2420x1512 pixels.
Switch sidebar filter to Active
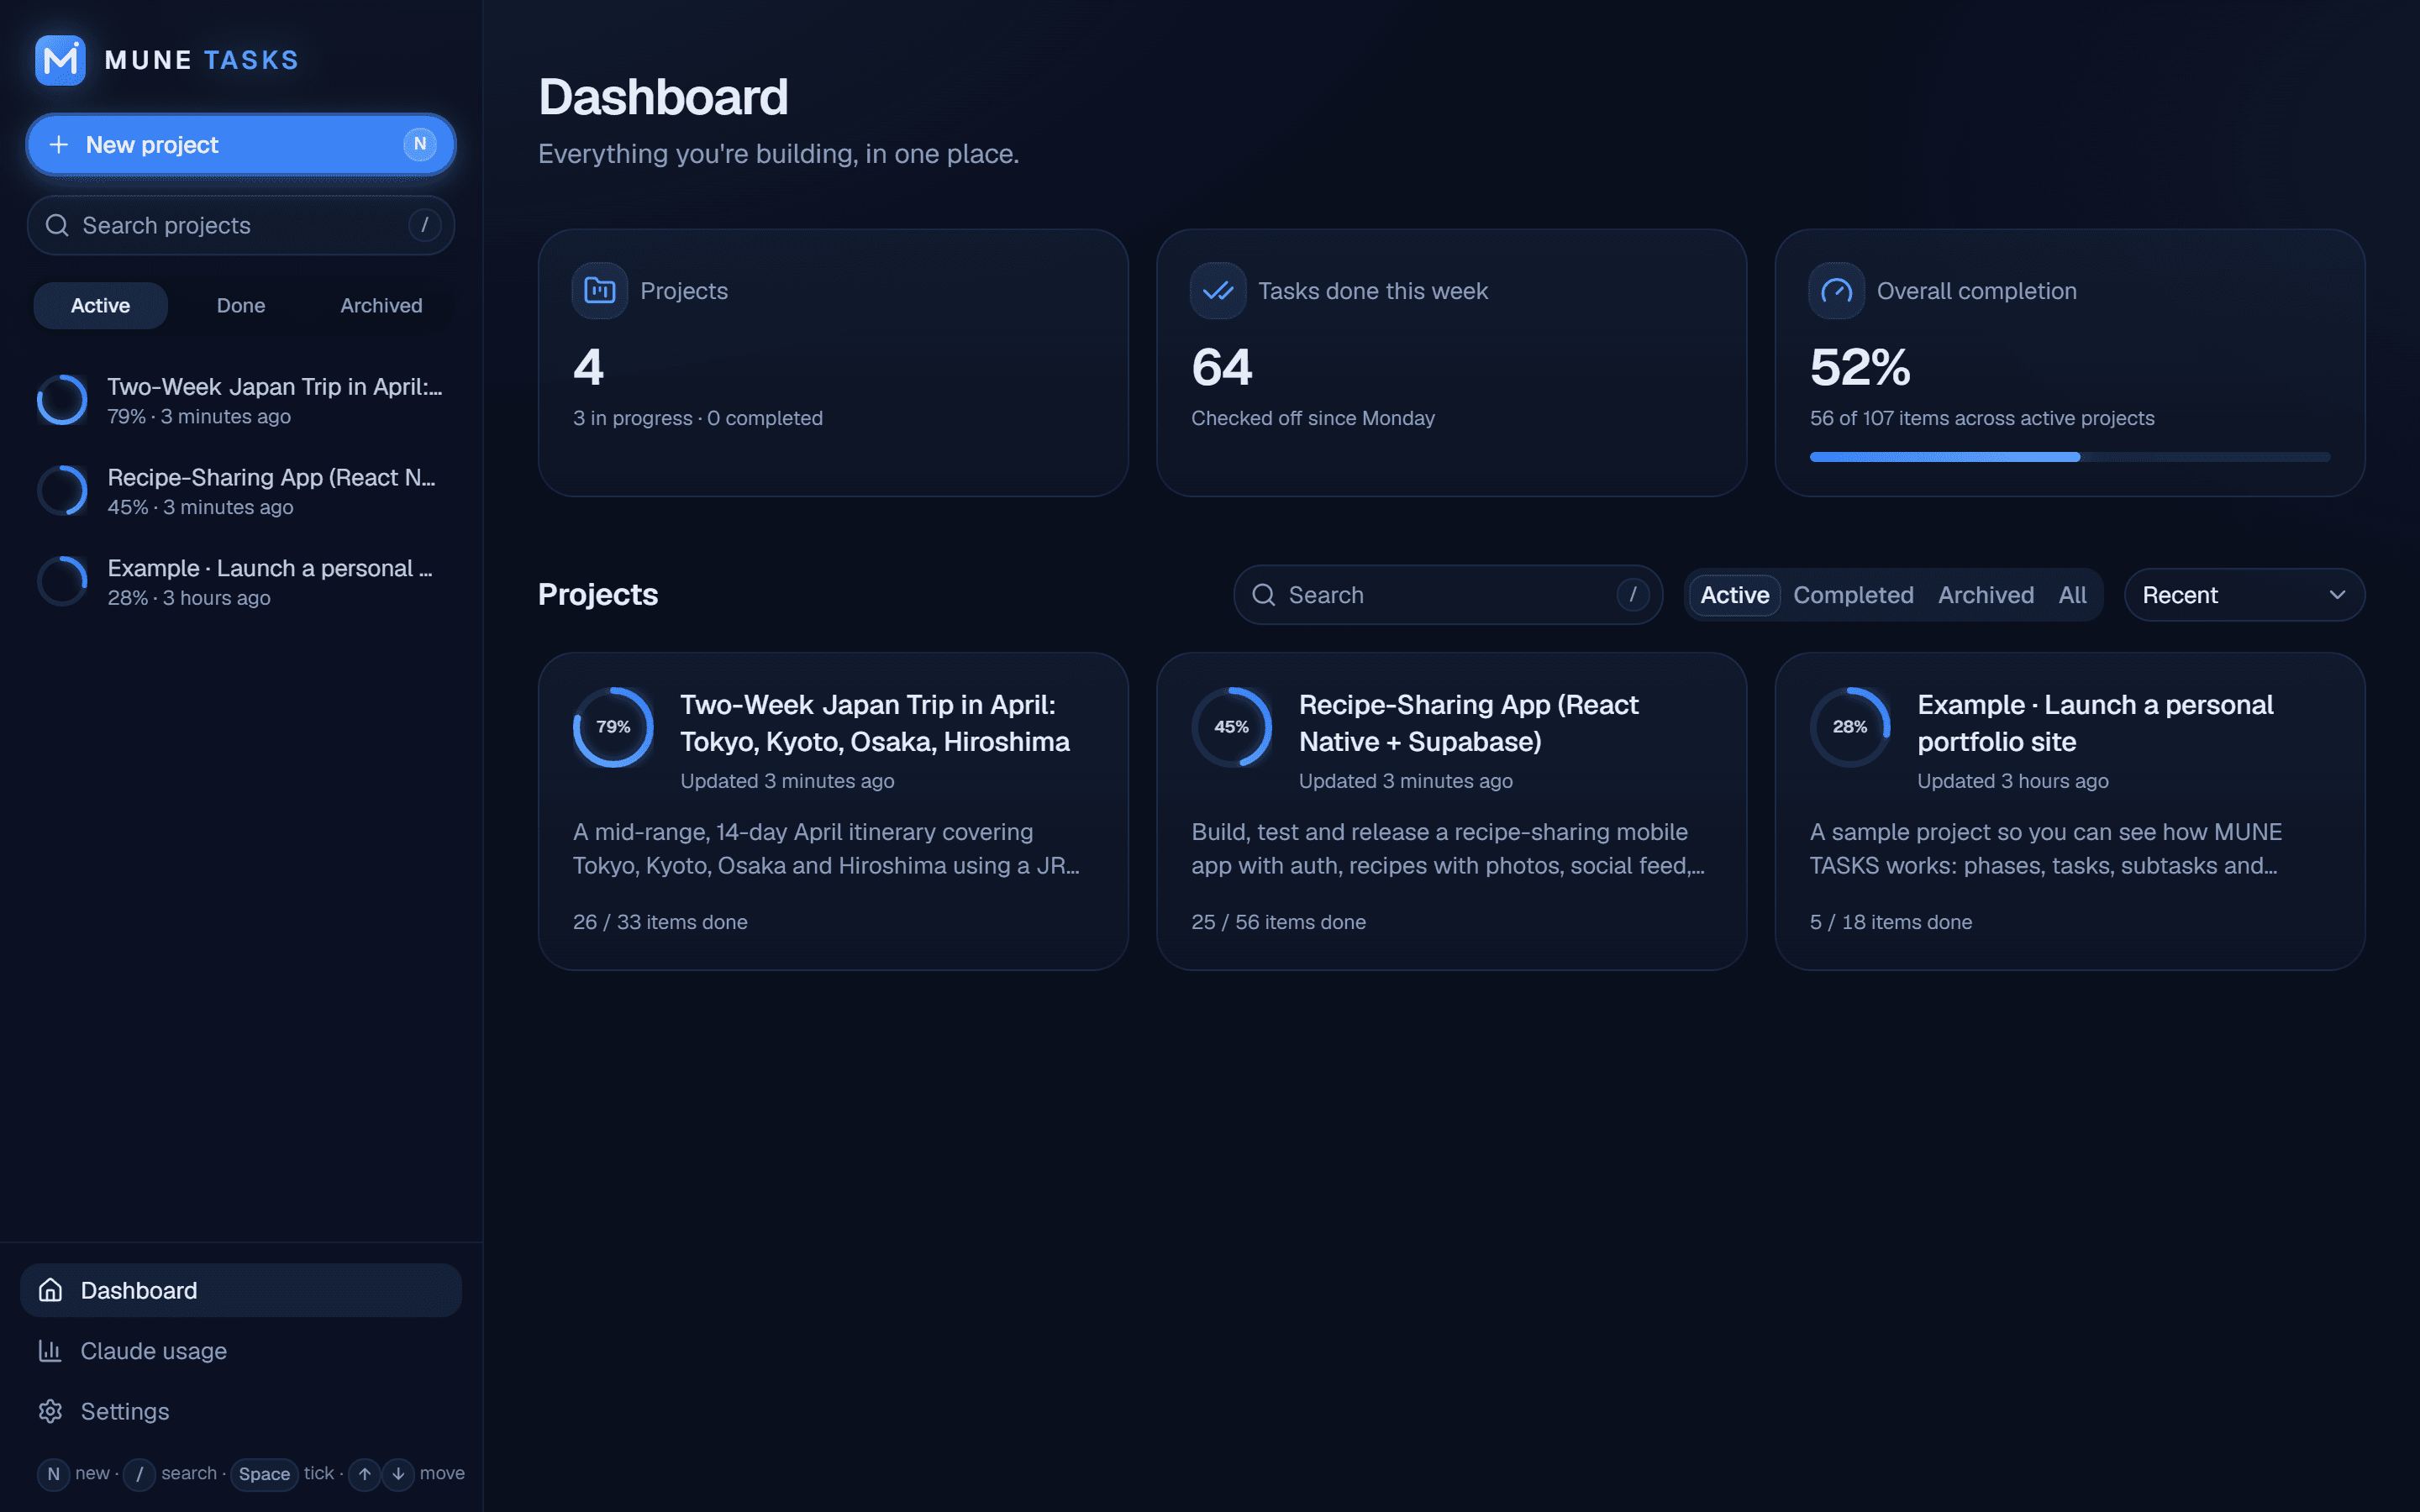click(x=100, y=305)
